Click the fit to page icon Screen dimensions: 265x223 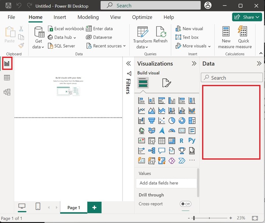tap(255, 218)
